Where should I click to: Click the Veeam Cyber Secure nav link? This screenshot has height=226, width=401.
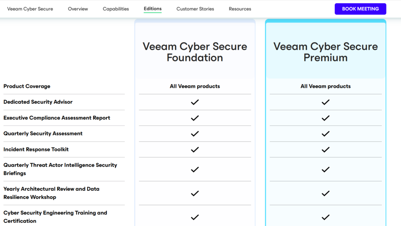click(30, 9)
